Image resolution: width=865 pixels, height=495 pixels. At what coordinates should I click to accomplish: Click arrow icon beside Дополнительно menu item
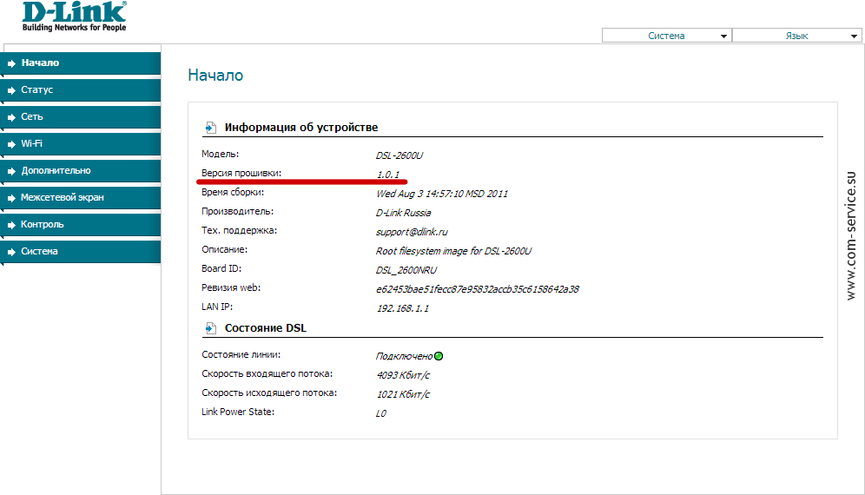(11, 172)
